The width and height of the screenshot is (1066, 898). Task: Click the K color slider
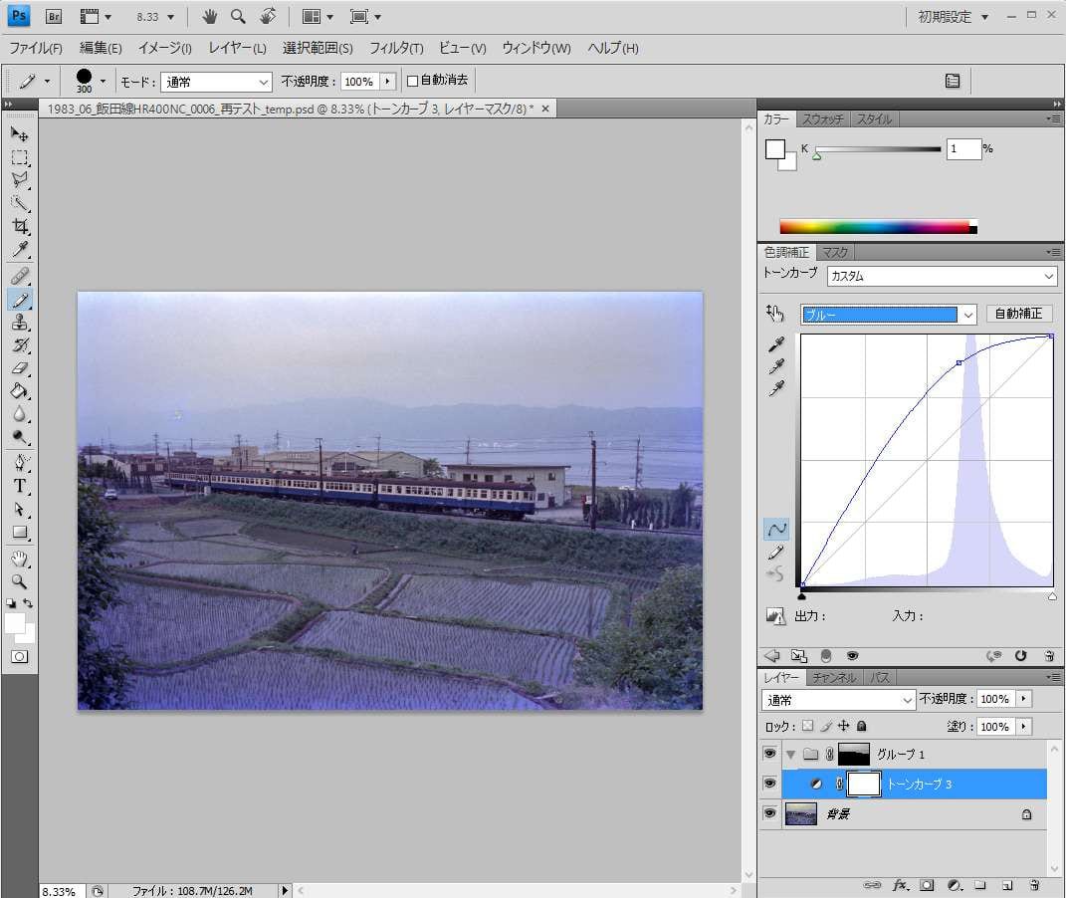tap(878, 149)
